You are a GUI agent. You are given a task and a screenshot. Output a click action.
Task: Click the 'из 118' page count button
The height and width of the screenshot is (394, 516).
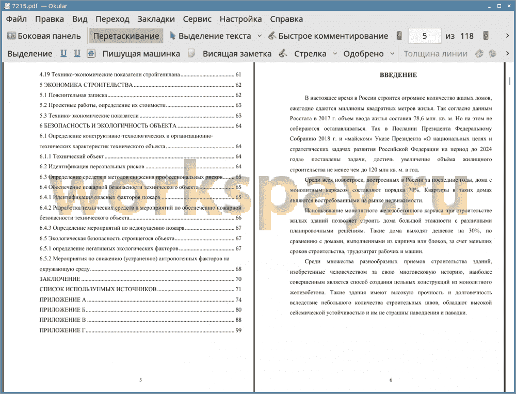(459, 36)
